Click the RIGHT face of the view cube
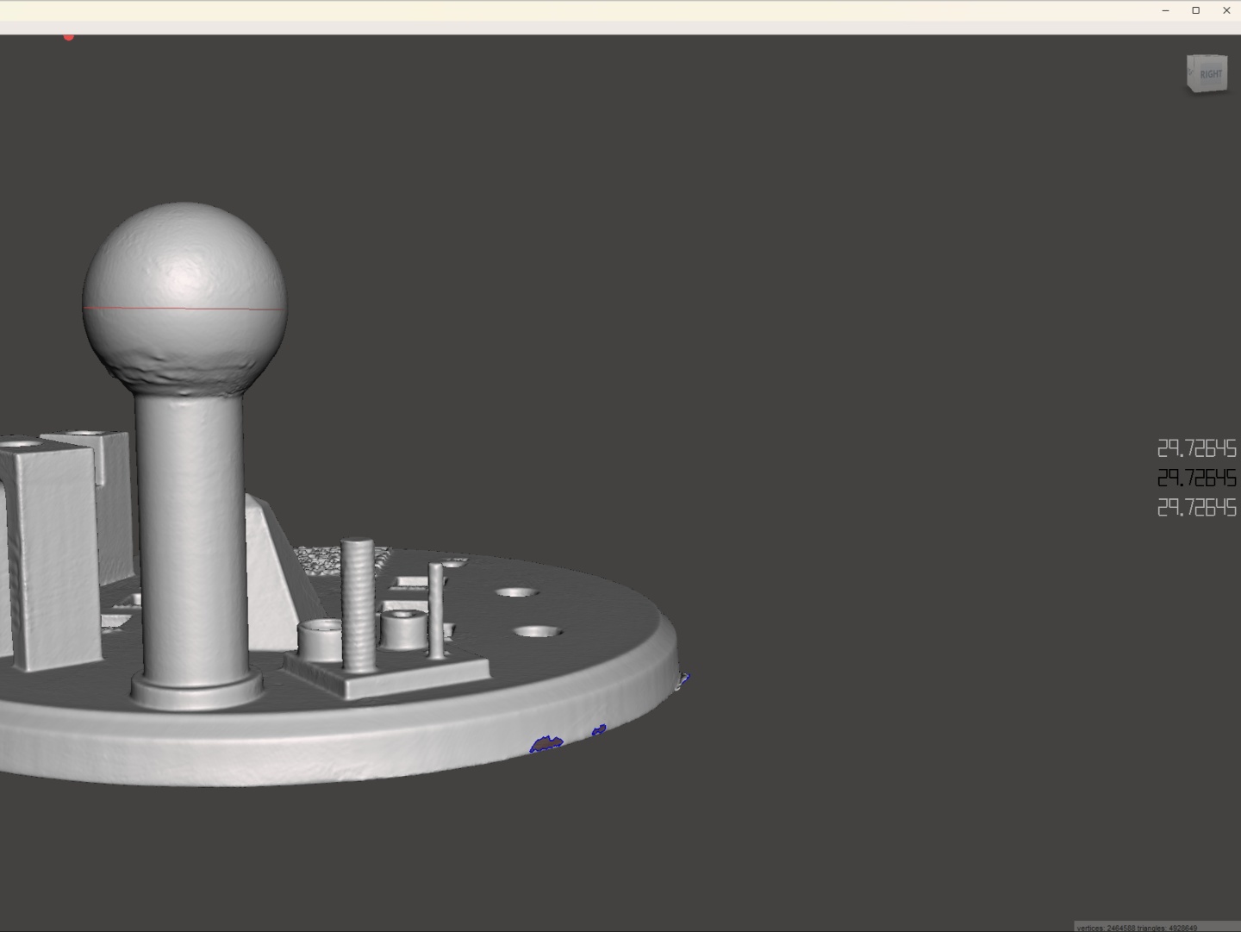The width and height of the screenshot is (1241, 932). [1209, 74]
